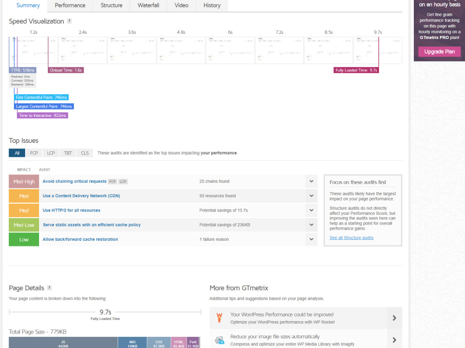Open Allow back/forward cache restoration link
The width and height of the screenshot is (465, 348).
pyautogui.click(x=80, y=239)
